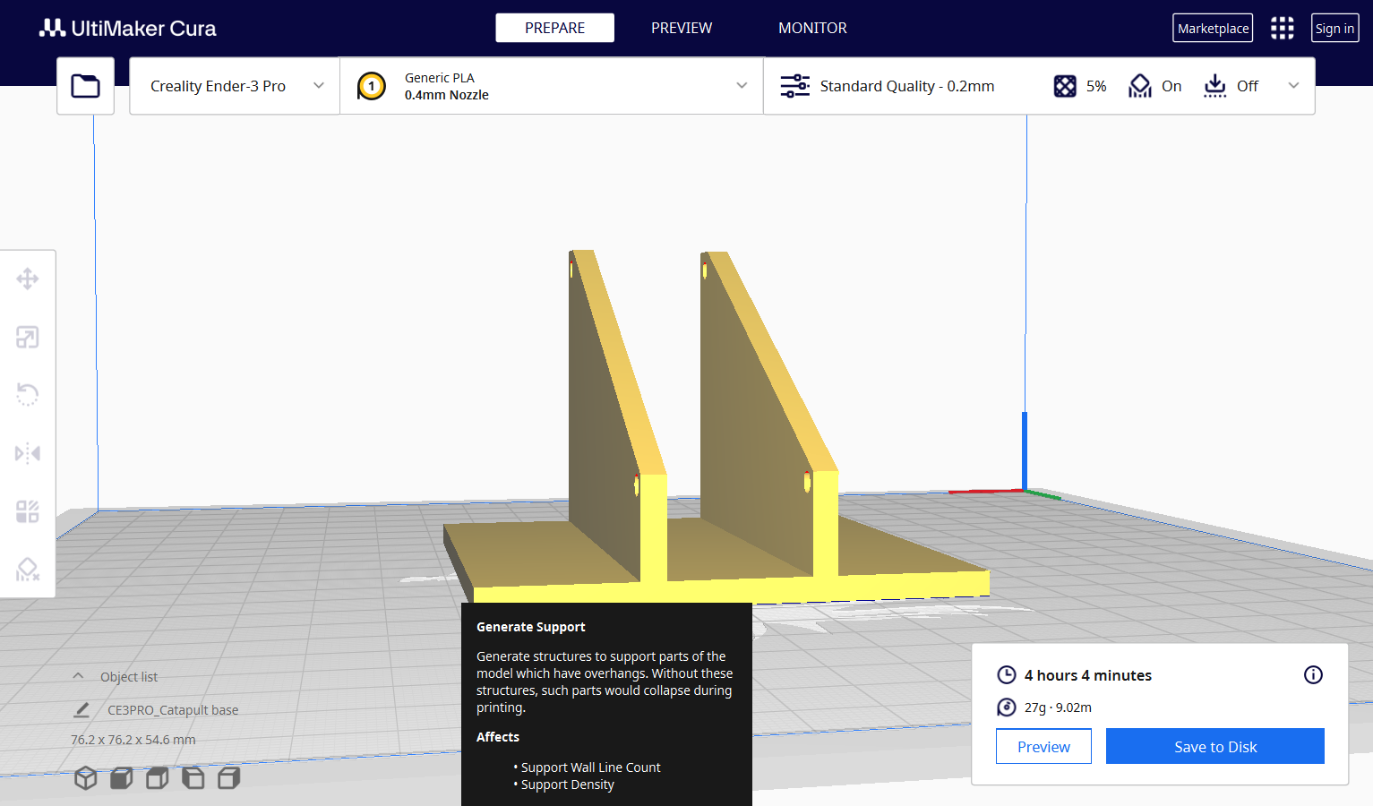Select the Rotate tool
The image size is (1373, 806).
click(x=28, y=394)
